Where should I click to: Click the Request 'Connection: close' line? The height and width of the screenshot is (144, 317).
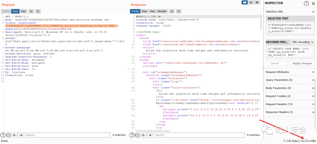point(19,75)
